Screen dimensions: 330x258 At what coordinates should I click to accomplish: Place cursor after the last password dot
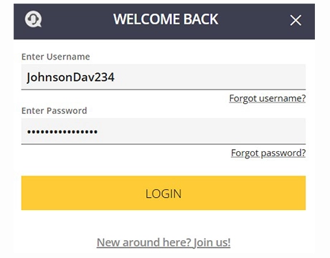[x=98, y=131]
